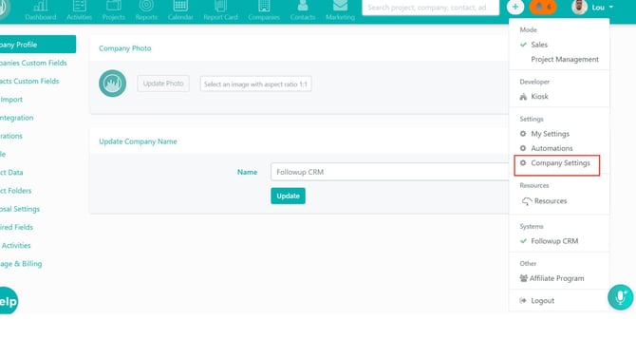Switch mode to Project Management
This screenshot has width=636, height=357.
point(565,59)
